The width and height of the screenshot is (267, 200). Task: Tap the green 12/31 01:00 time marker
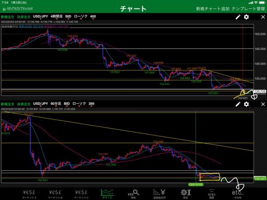(196, 184)
